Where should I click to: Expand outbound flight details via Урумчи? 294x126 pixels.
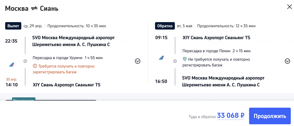coord(138,61)
